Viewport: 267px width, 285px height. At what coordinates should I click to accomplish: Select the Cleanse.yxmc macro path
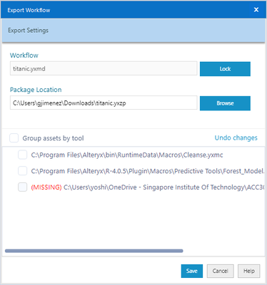[127, 155]
